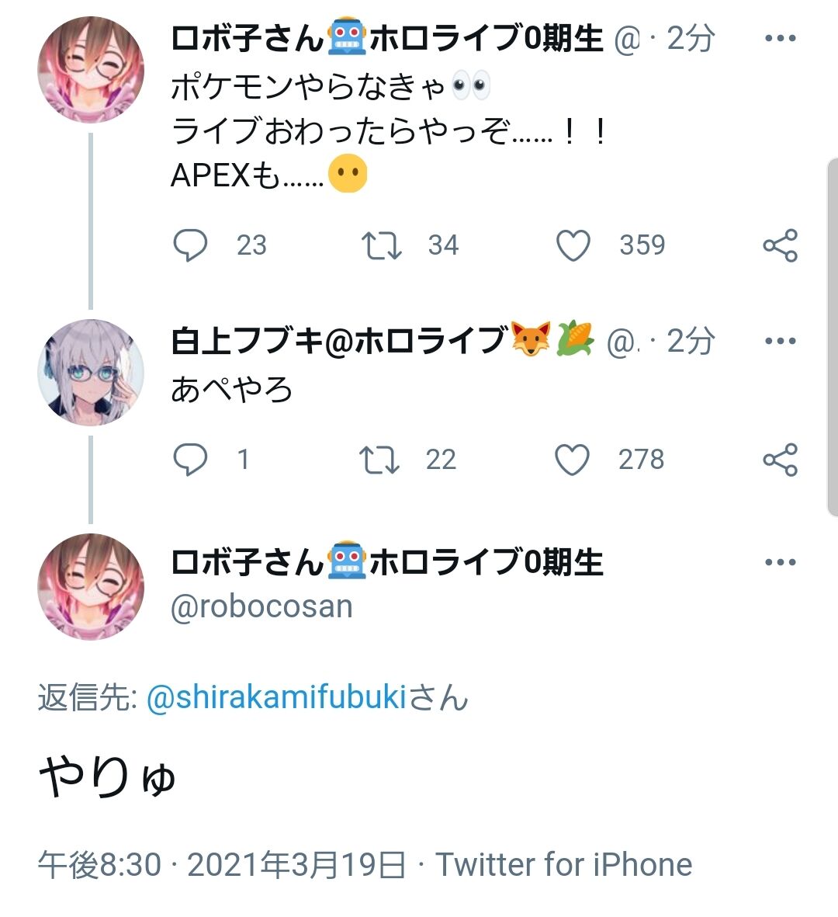
Task: Retweet Roboco's Pokemon tweet
Action: pyautogui.click(x=381, y=245)
